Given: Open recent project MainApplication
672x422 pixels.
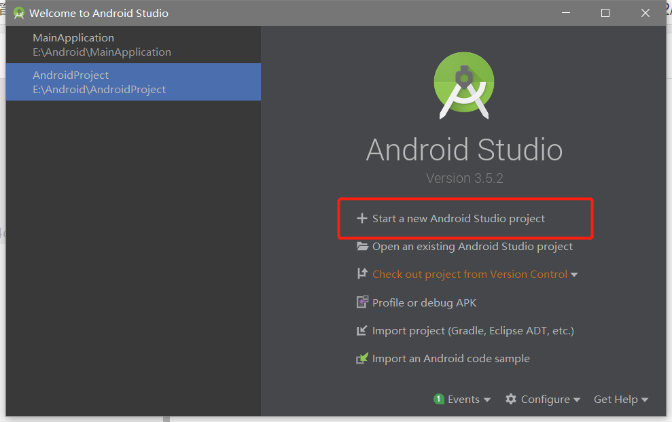Looking at the screenshot, I should tap(133, 45).
